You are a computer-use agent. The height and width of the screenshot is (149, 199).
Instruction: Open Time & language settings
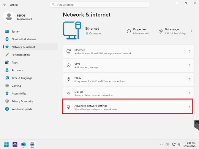(30, 78)
